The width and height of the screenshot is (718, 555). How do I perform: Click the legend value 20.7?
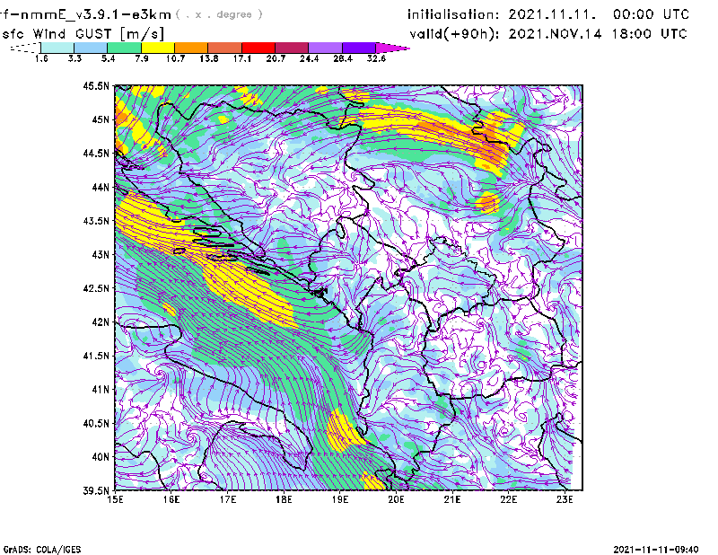pyautogui.click(x=276, y=58)
